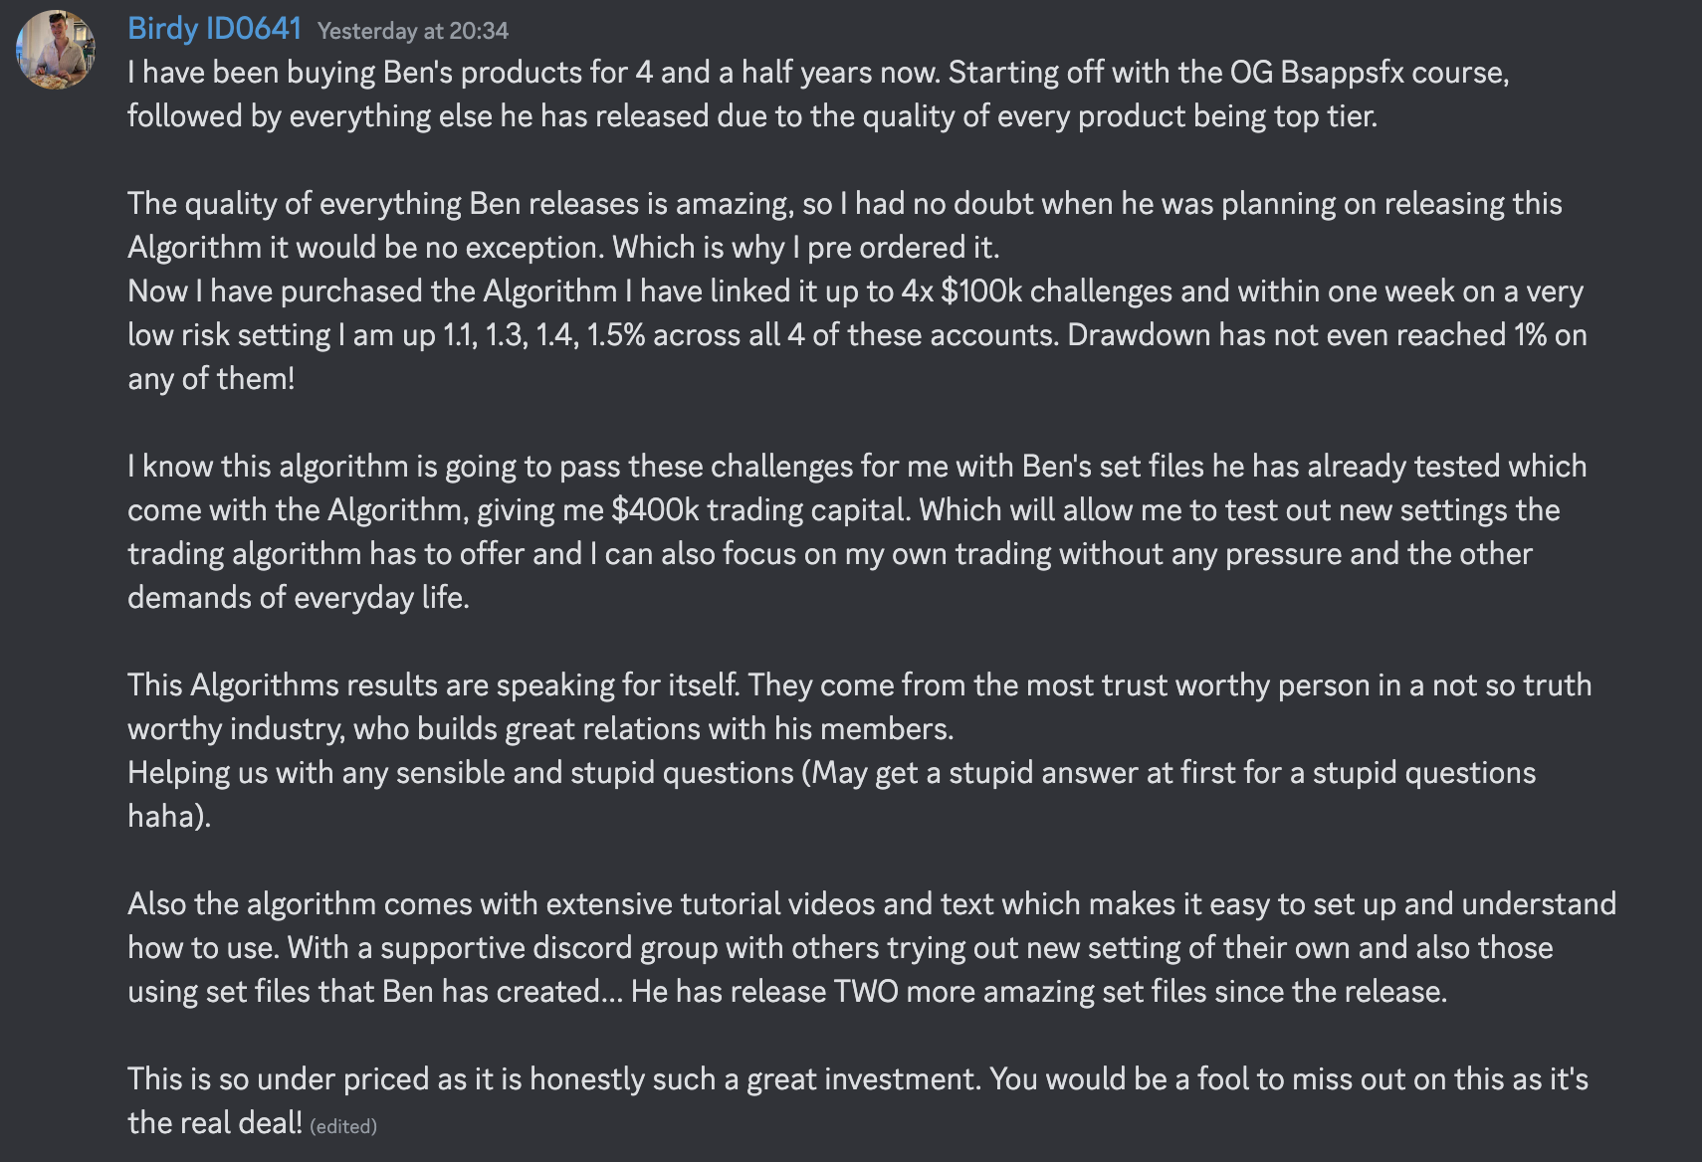Click the word 'Bsappsfx' in the first line
The height and width of the screenshot is (1162, 1702).
coord(1337,73)
